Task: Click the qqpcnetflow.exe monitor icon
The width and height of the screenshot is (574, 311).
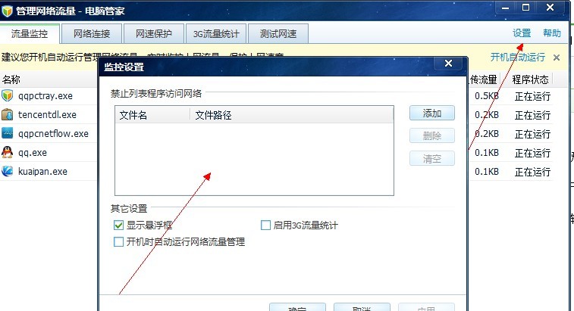Action: [8, 133]
